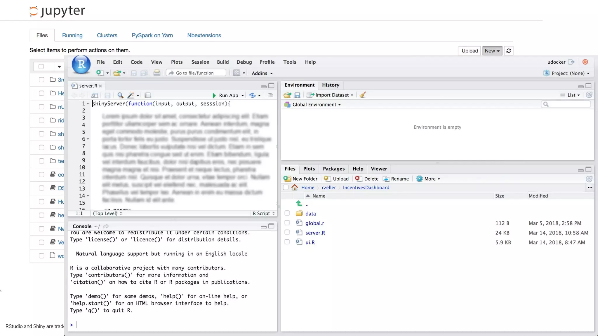Toggle select-all checkbox in Files path bar
Viewport: 598px width, 336px height.
coord(286,187)
